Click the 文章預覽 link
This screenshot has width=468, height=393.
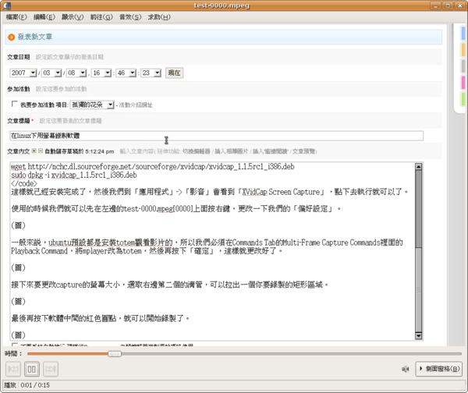pos(303,151)
